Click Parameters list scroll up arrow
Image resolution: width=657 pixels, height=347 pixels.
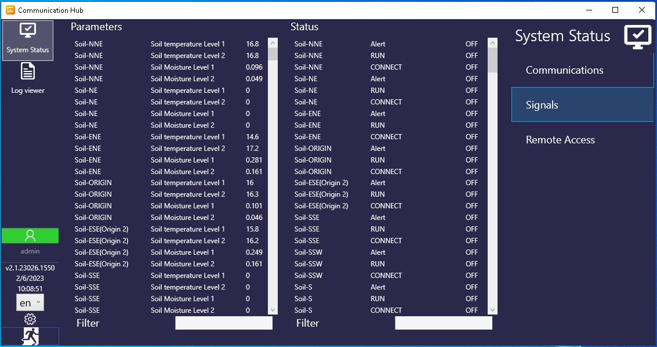click(273, 43)
